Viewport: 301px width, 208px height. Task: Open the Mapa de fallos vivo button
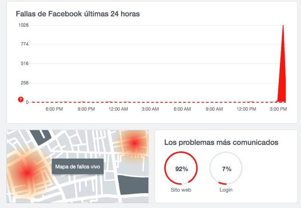point(78,167)
